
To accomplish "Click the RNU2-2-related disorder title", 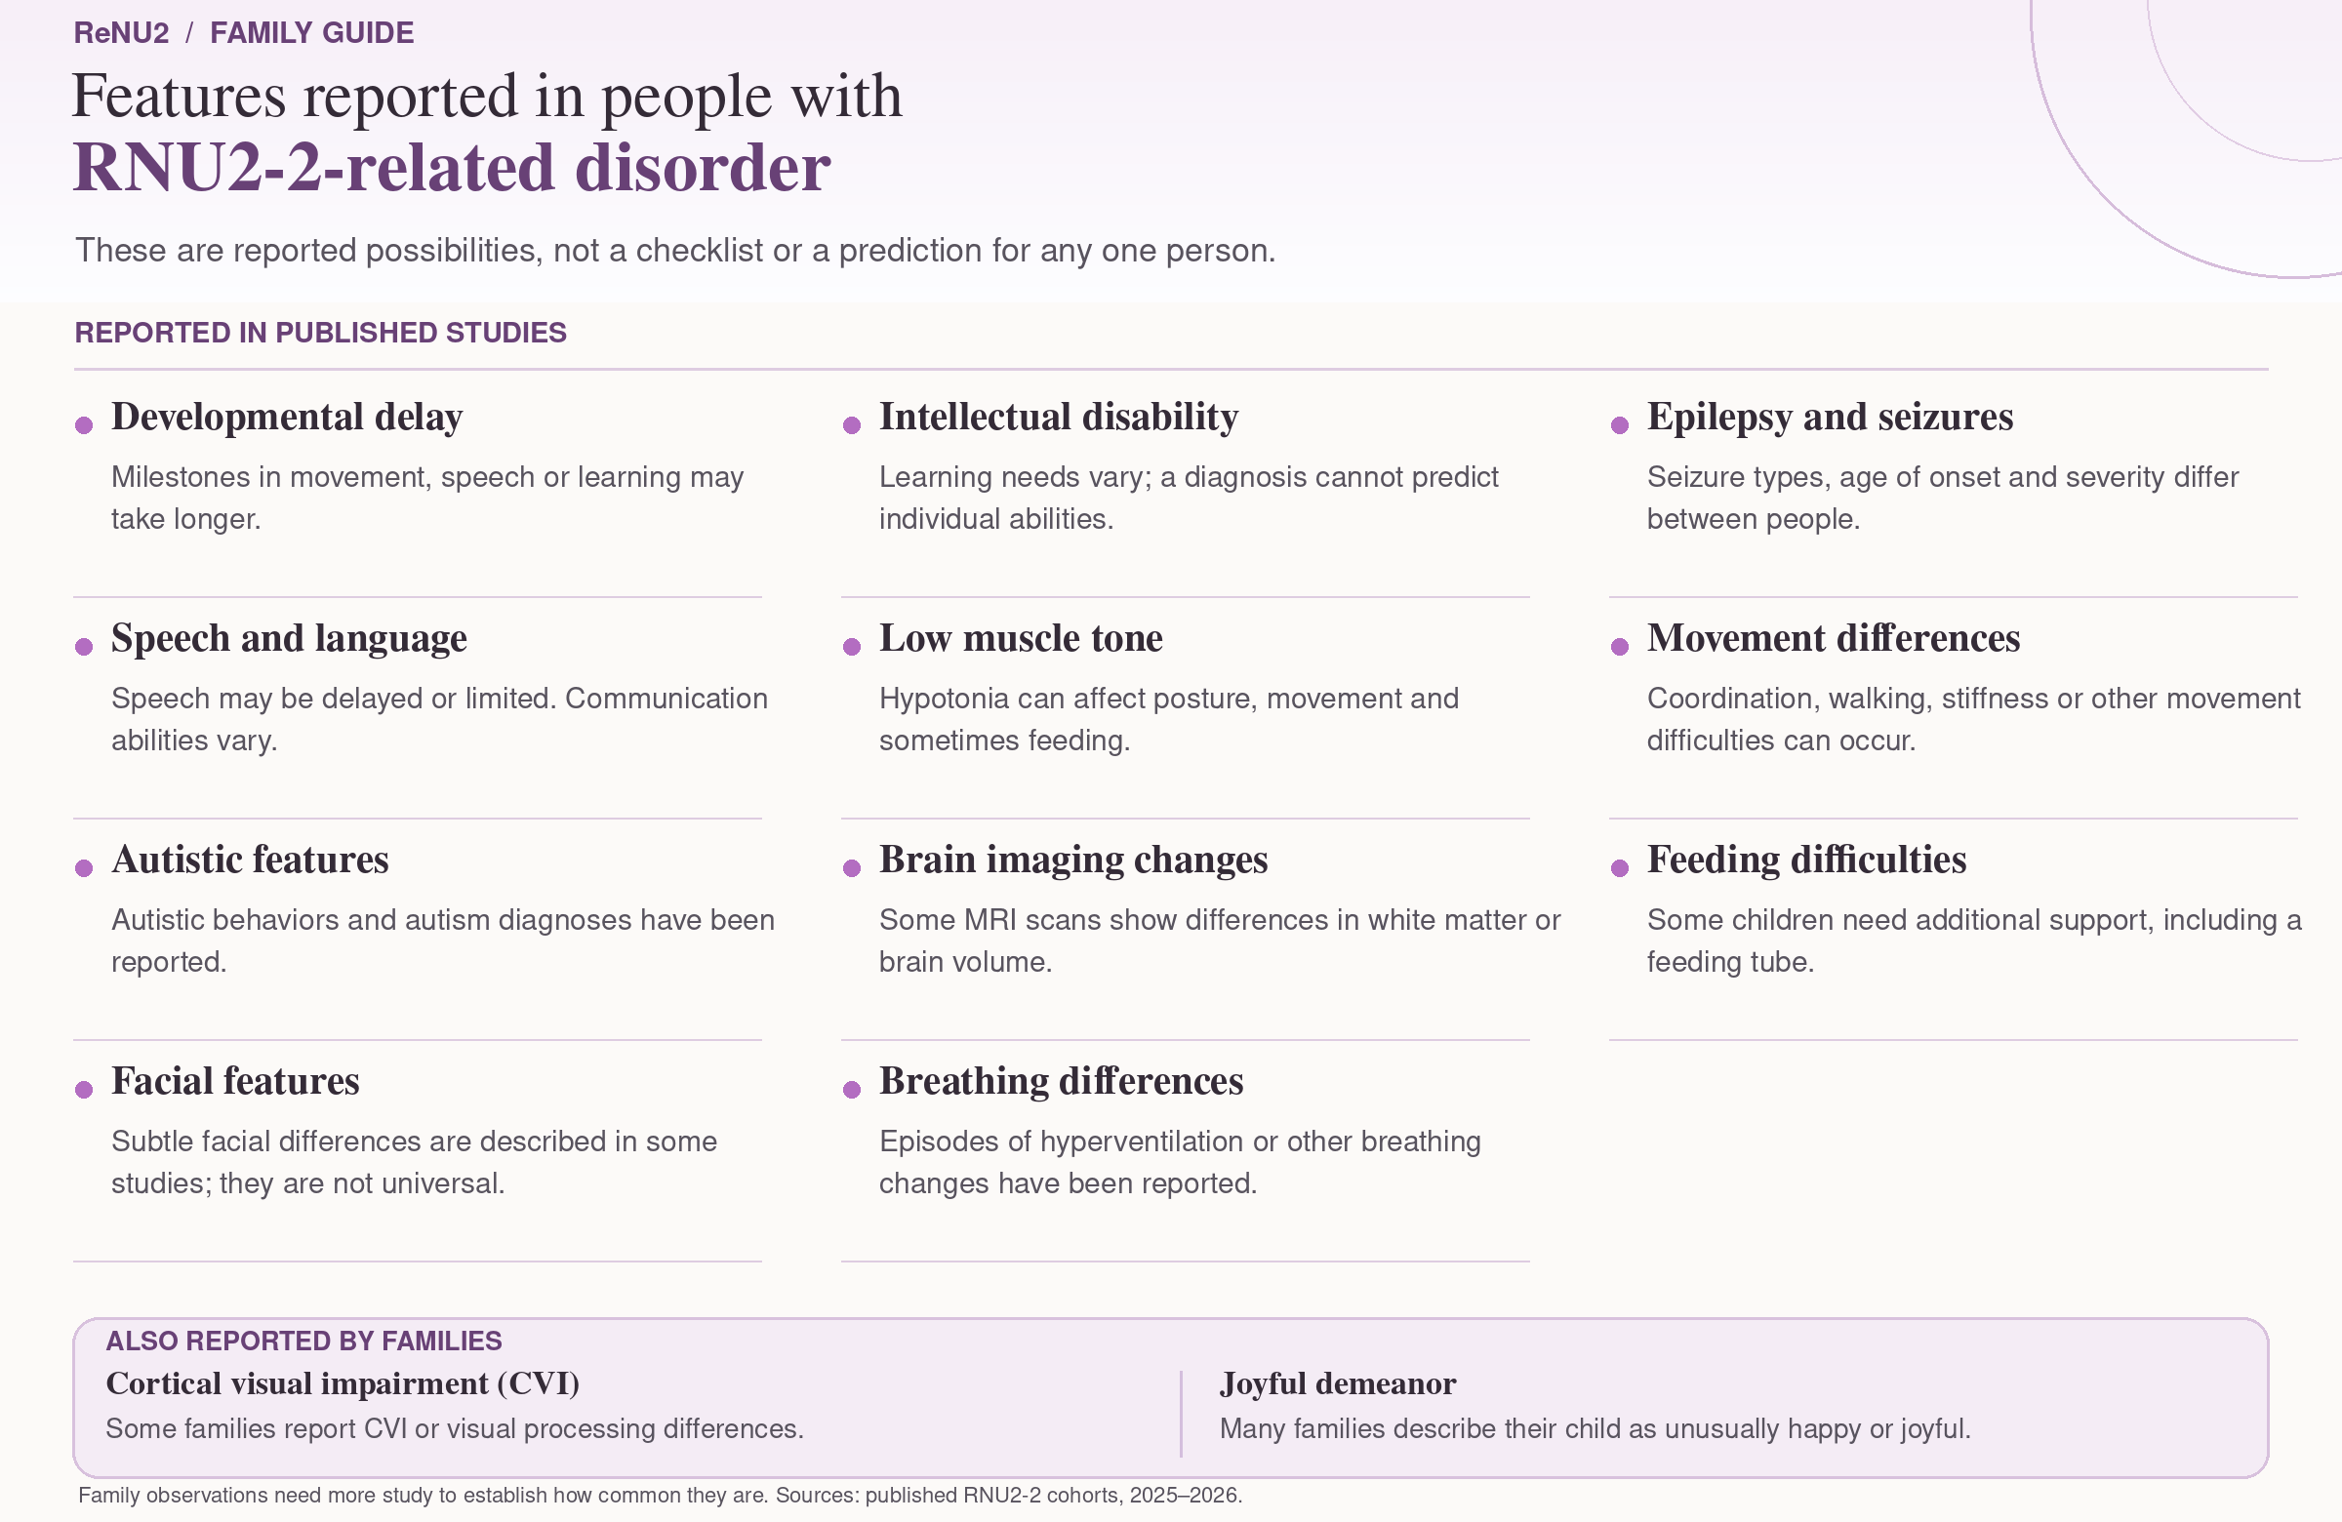I will click(452, 167).
